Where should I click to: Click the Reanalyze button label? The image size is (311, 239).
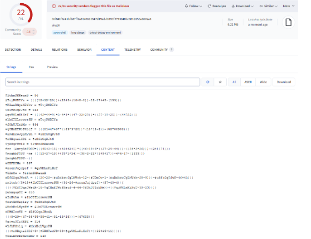point(219,6)
